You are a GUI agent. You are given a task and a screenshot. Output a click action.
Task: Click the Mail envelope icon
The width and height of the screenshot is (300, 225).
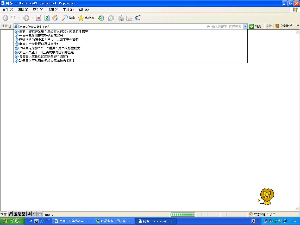pyautogui.click(x=111, y=18)
